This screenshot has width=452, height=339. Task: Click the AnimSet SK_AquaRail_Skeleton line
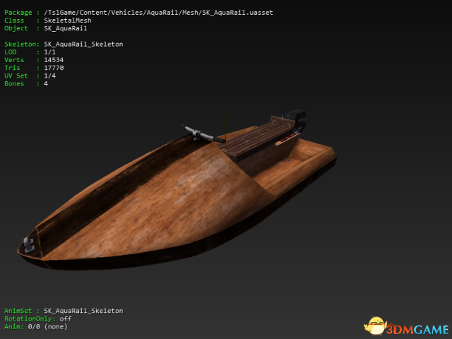click(x=64, y=311)
